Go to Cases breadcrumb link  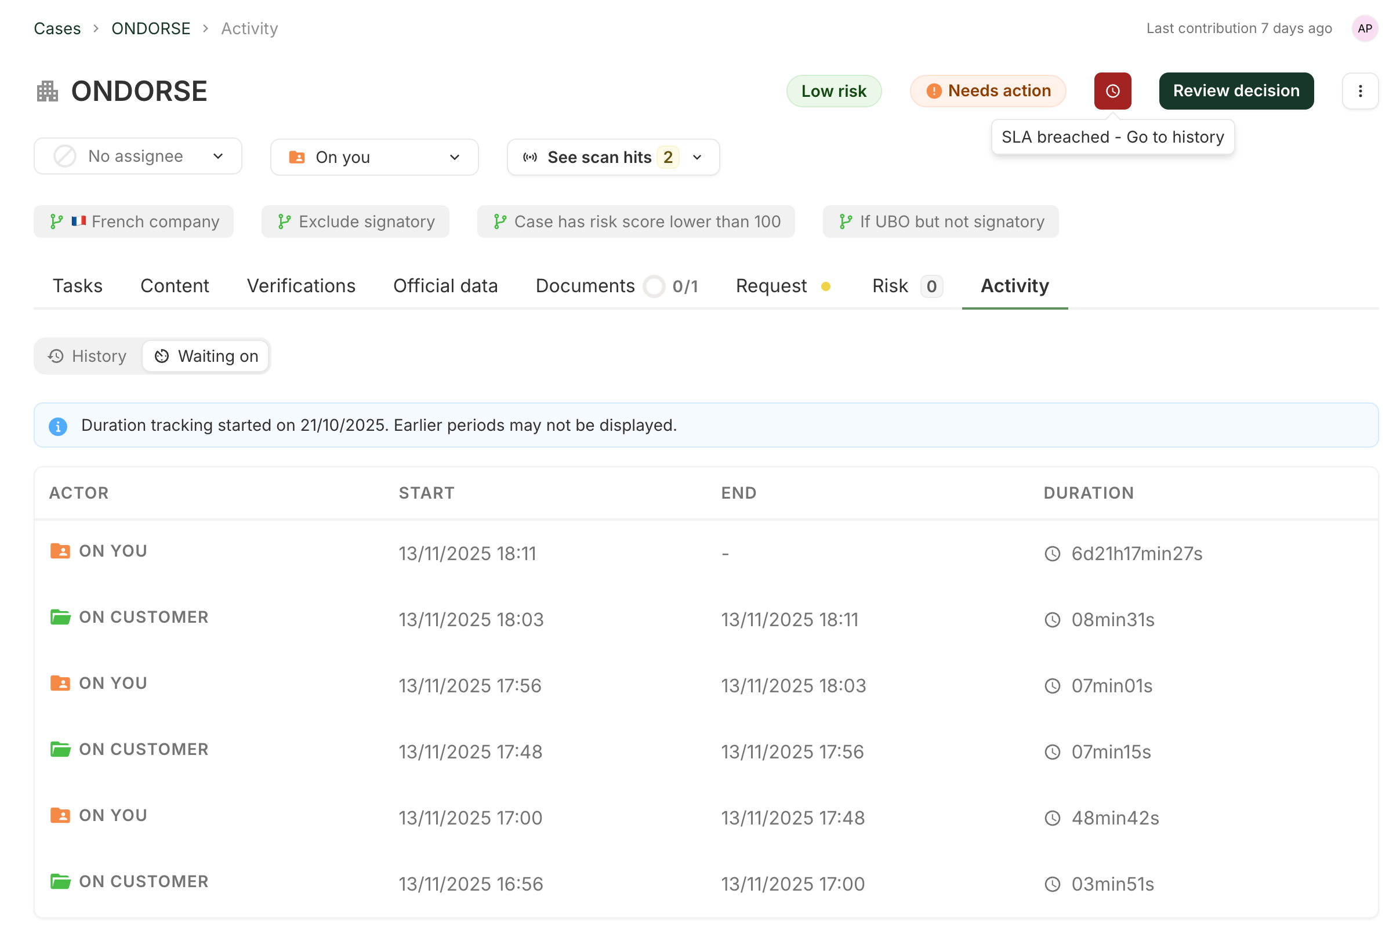[x=57, y=28]
